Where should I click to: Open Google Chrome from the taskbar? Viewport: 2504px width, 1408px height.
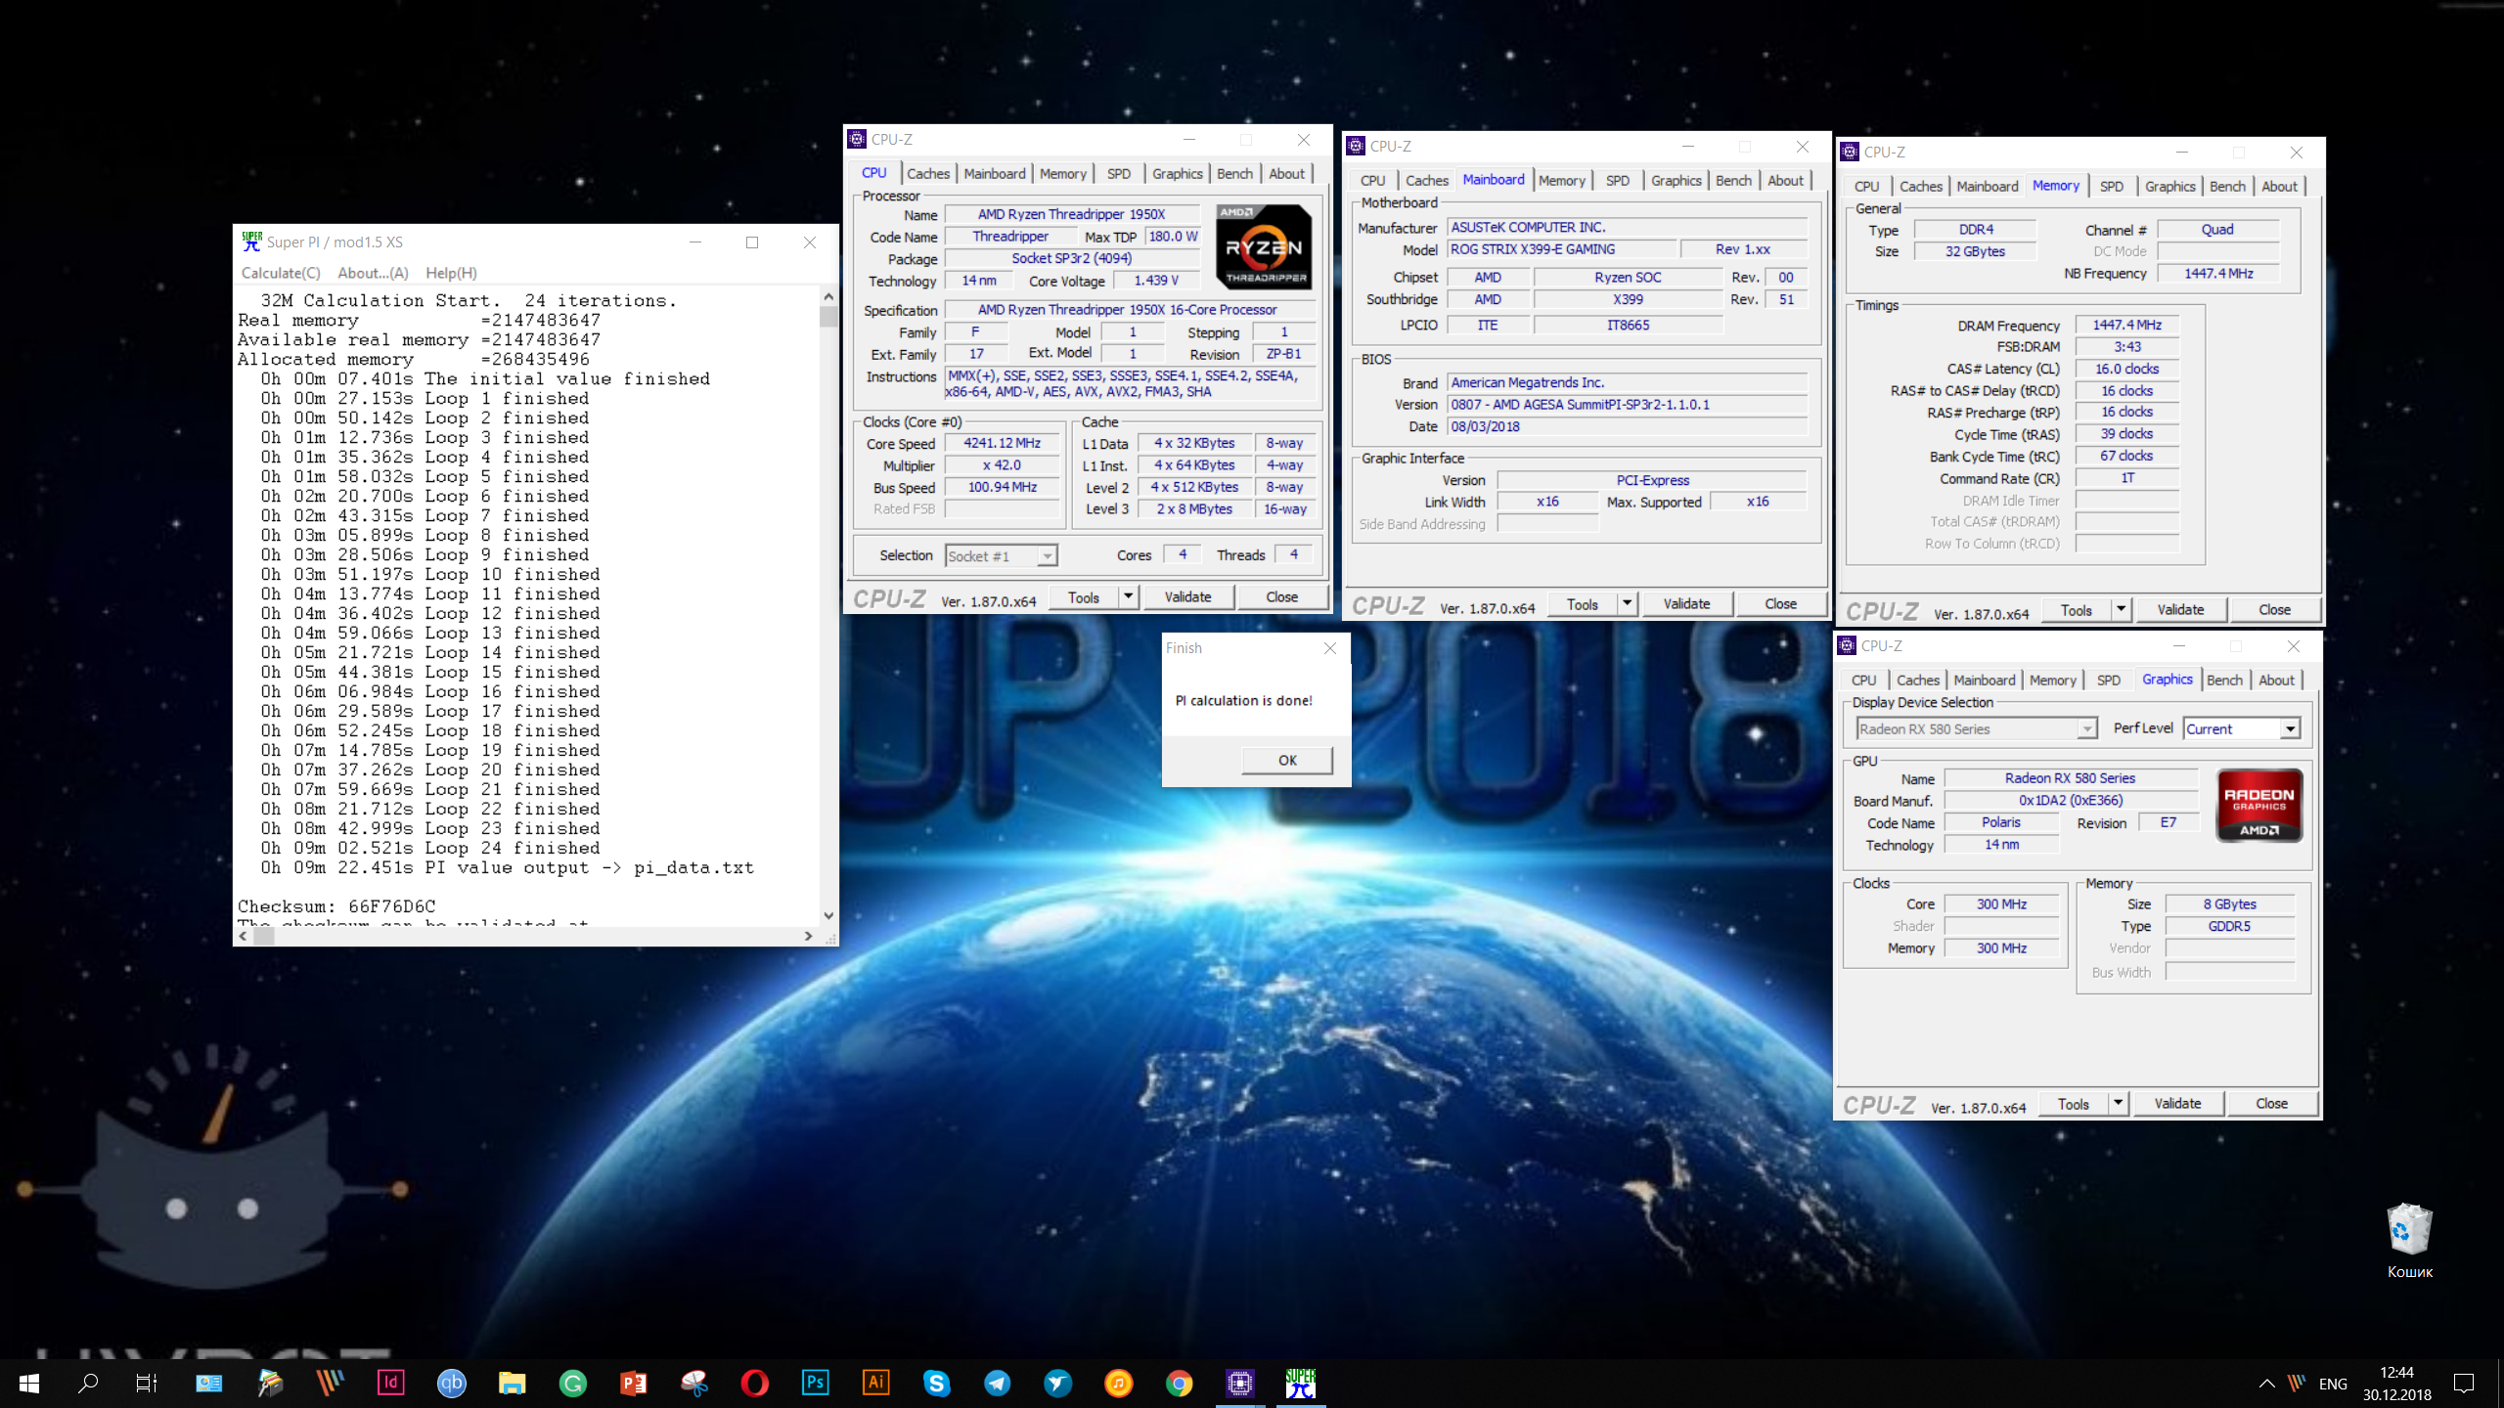point(1179,1383)
